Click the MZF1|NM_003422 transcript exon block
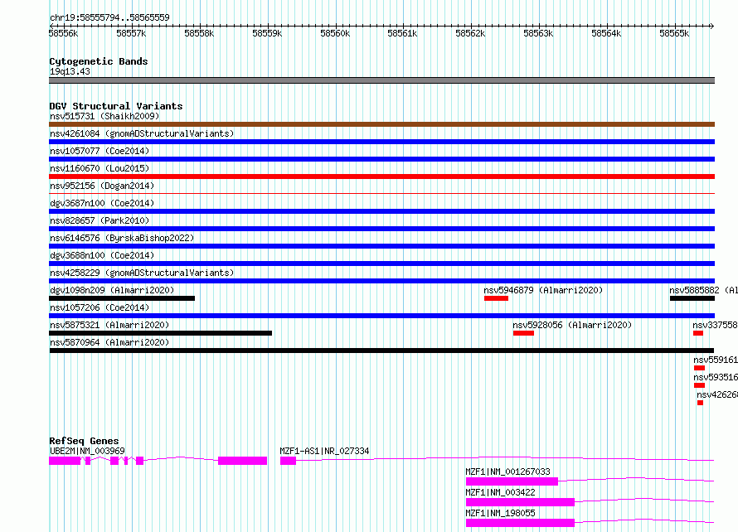The height and width of the screenshot is (532, 738). click(520, 502)
